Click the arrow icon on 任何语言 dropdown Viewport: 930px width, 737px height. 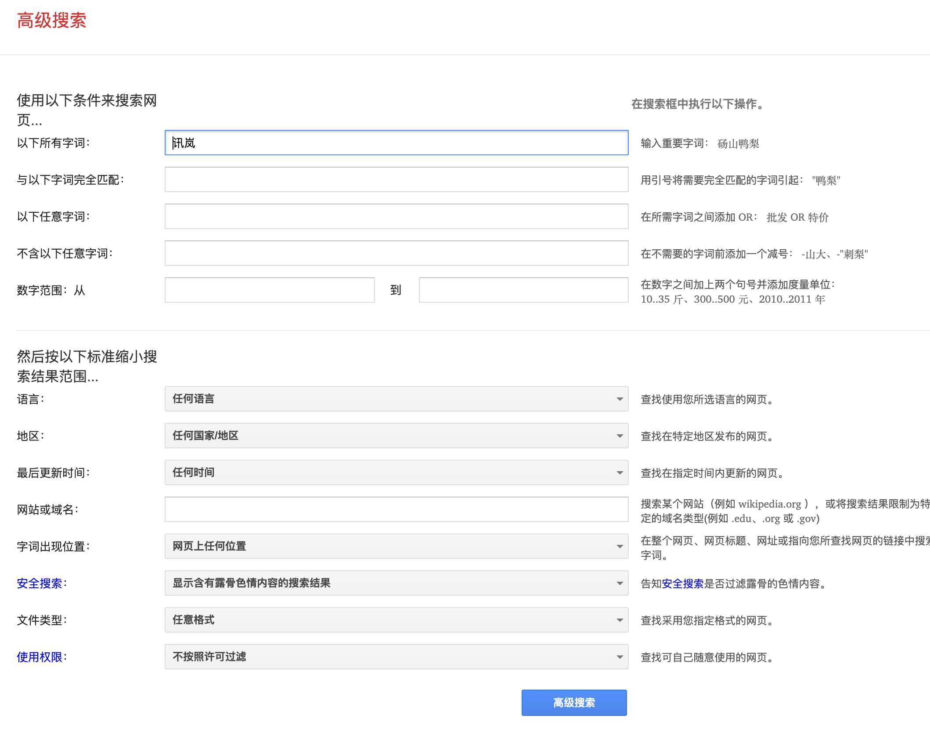point(620,399)
